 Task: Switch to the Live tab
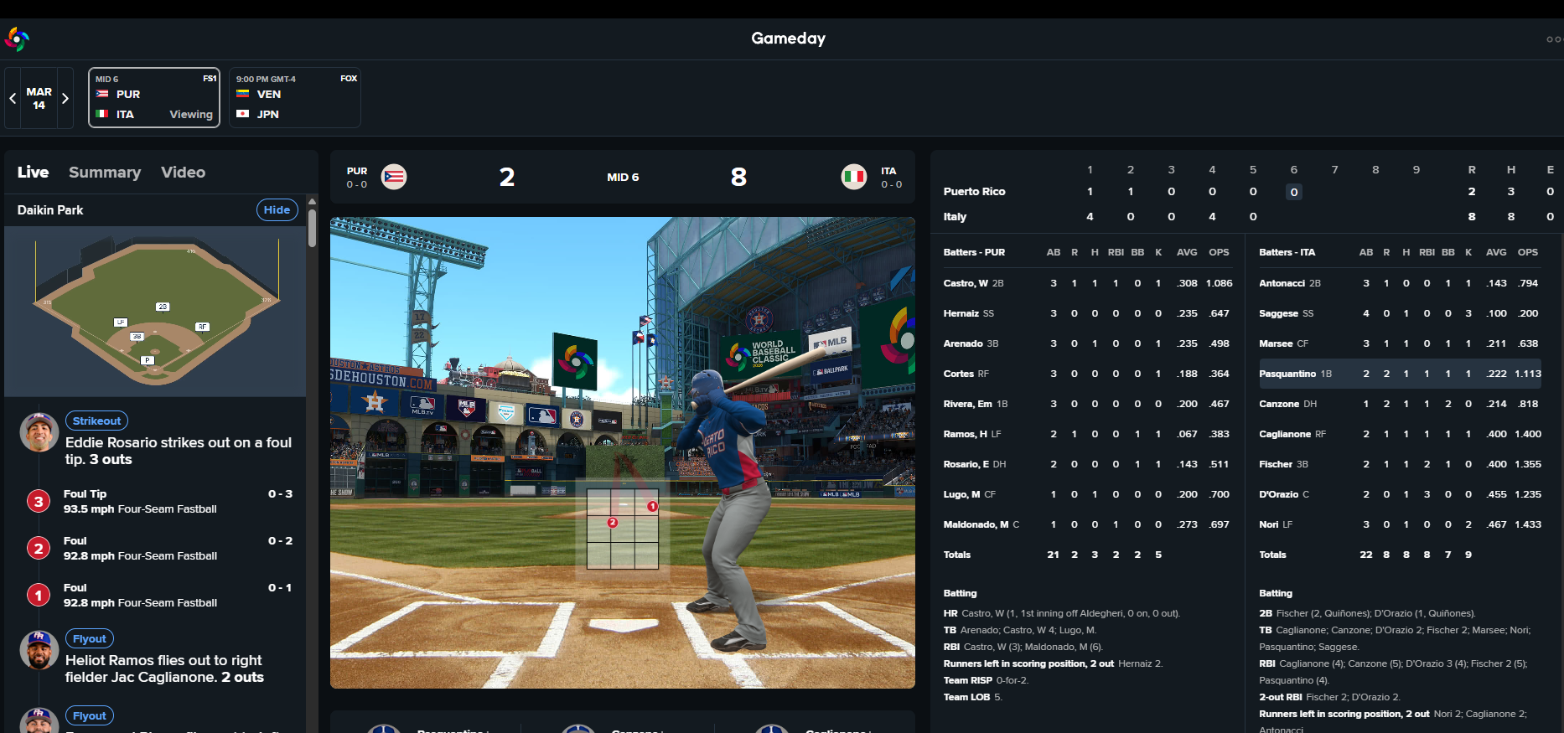click(x=34, y=173)
